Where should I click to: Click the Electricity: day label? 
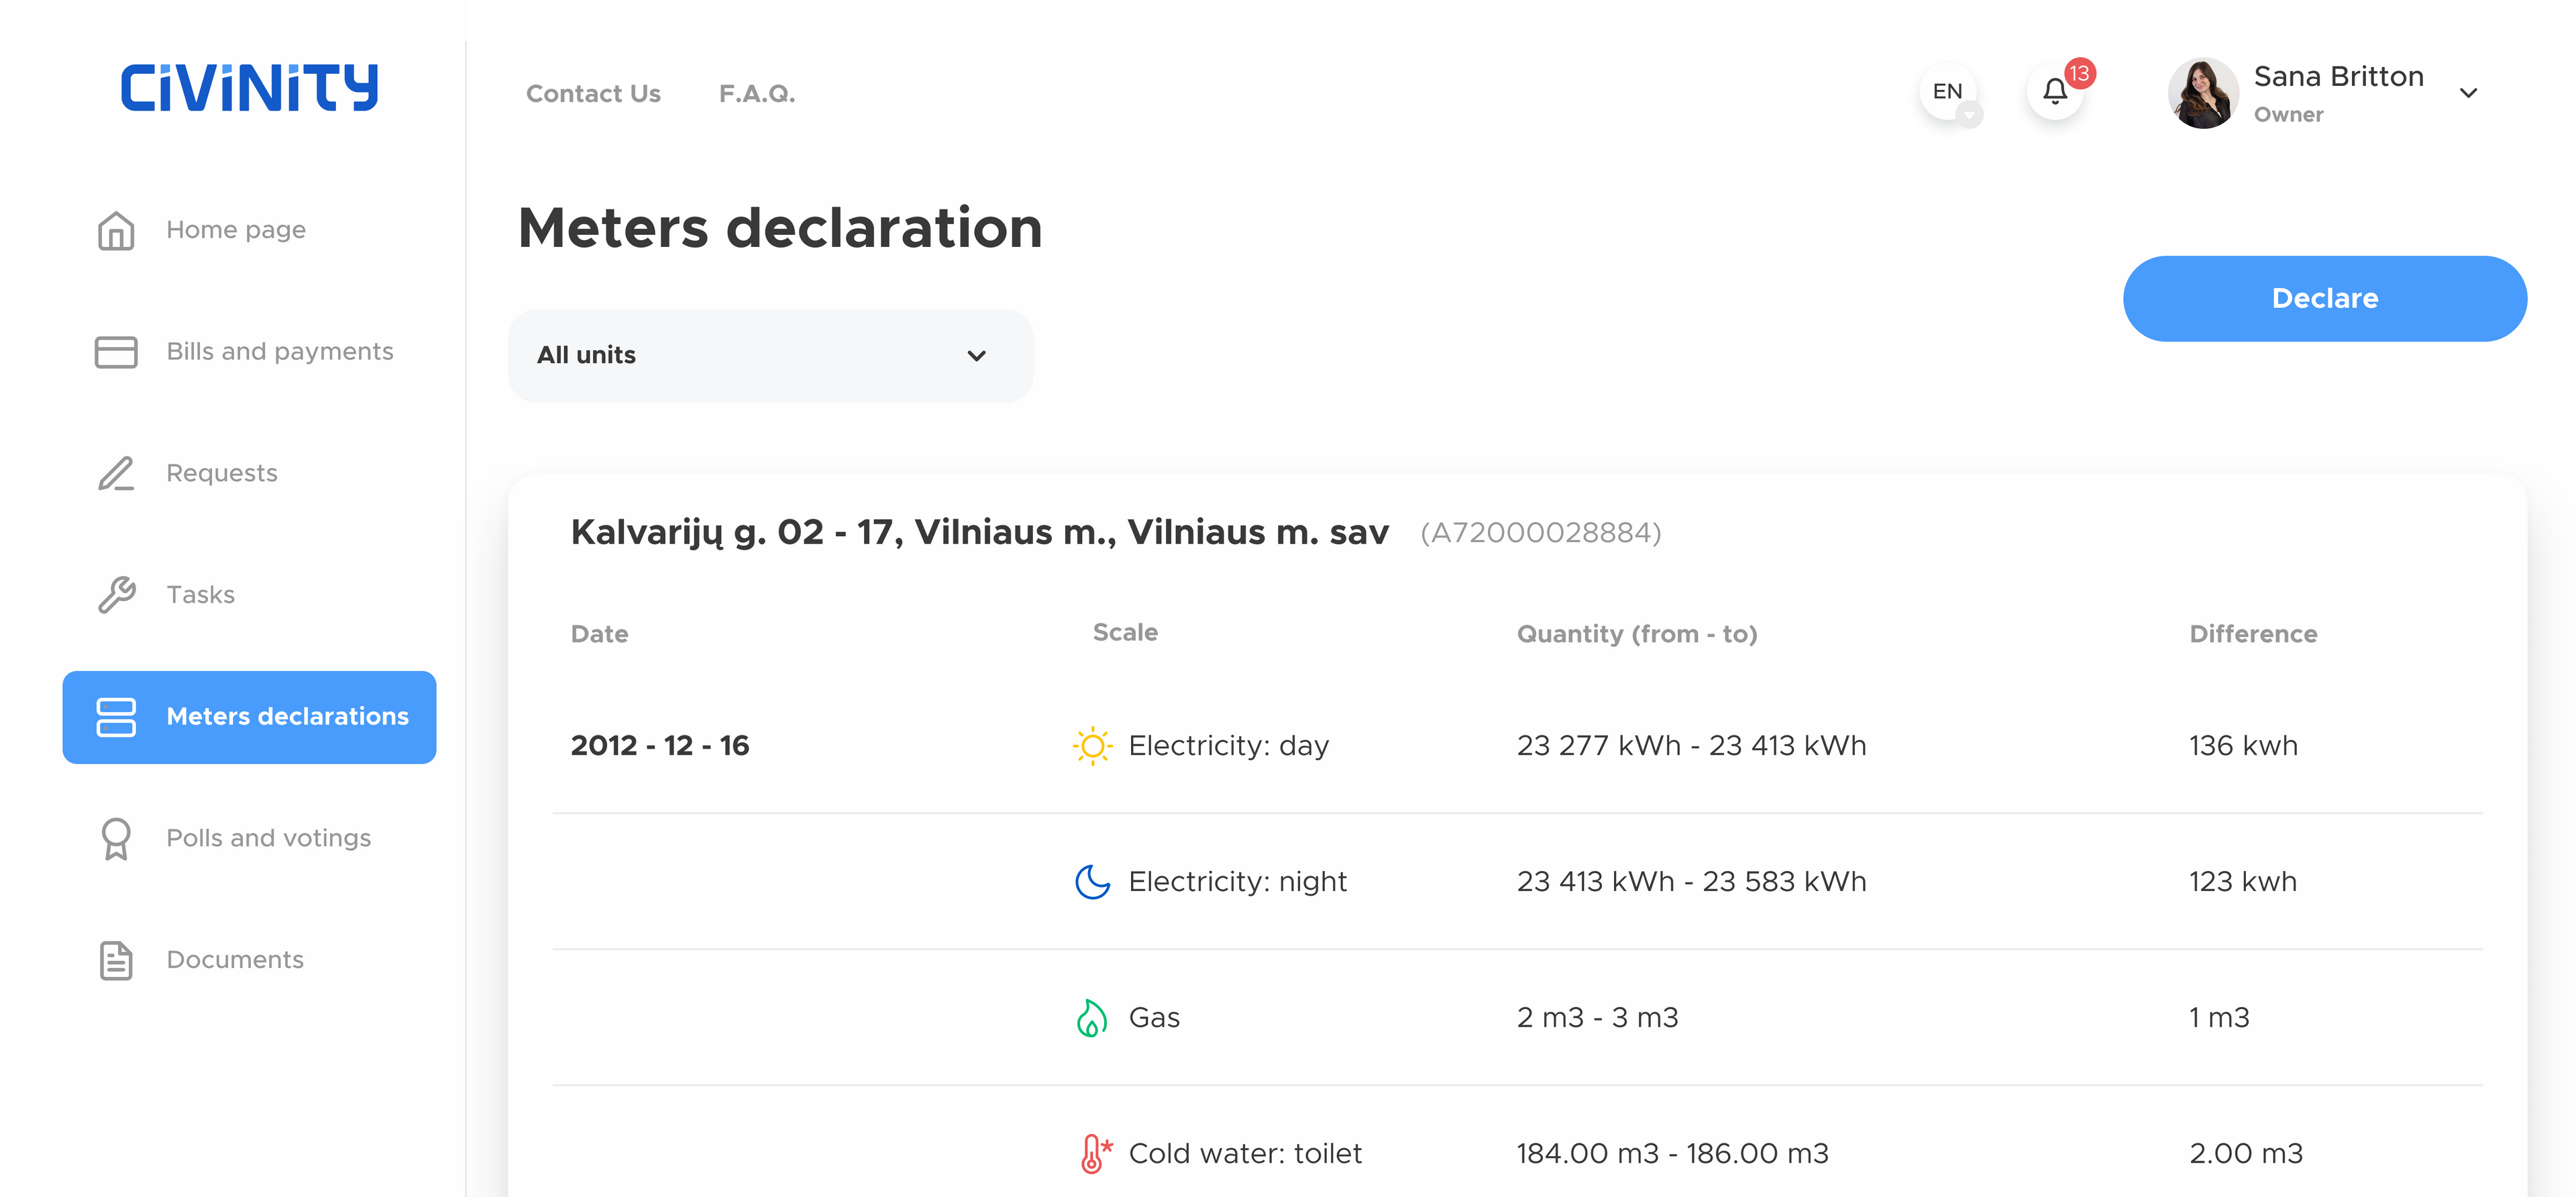1229,746
